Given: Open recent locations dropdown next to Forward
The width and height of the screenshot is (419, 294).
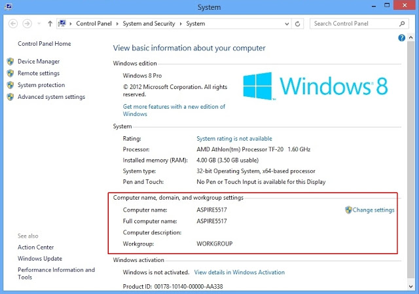Looking at the screenshot, I should pyautogui.click(x=39, y=24).
